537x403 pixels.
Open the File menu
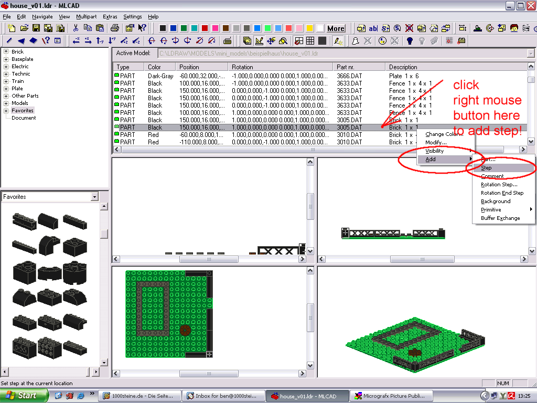point(7,16)
